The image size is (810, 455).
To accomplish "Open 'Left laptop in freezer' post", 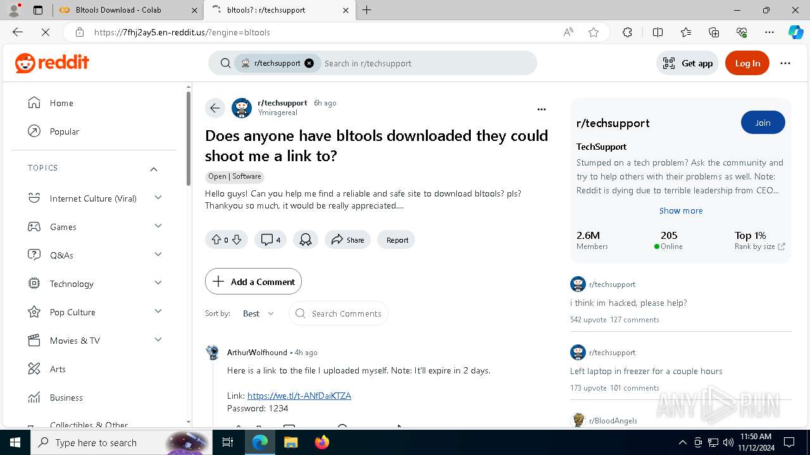I will tap(646, 371).
